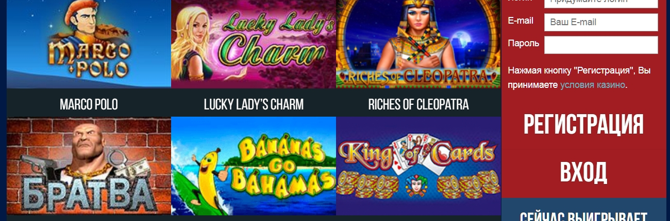This screenshot has height=221, width=670.
Task: Open the Marco Polo slot game image
Action: [89, 44]
